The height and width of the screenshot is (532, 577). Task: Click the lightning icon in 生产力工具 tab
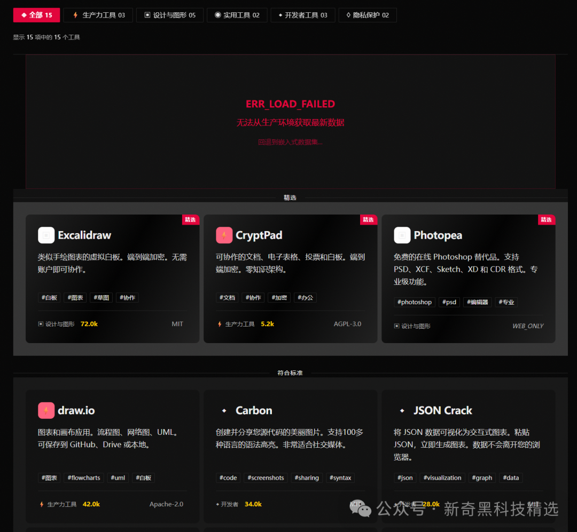click(75, 15)
